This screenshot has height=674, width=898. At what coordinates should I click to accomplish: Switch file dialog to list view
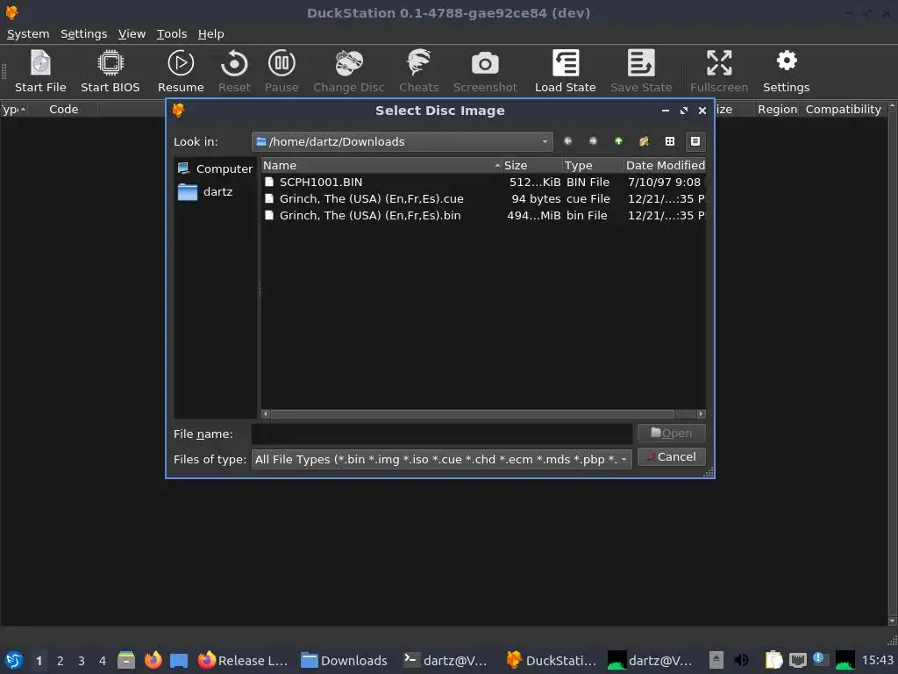coord(669,141)
